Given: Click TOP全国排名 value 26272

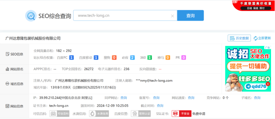Looking at the screenshot, I should pos(89,69).
